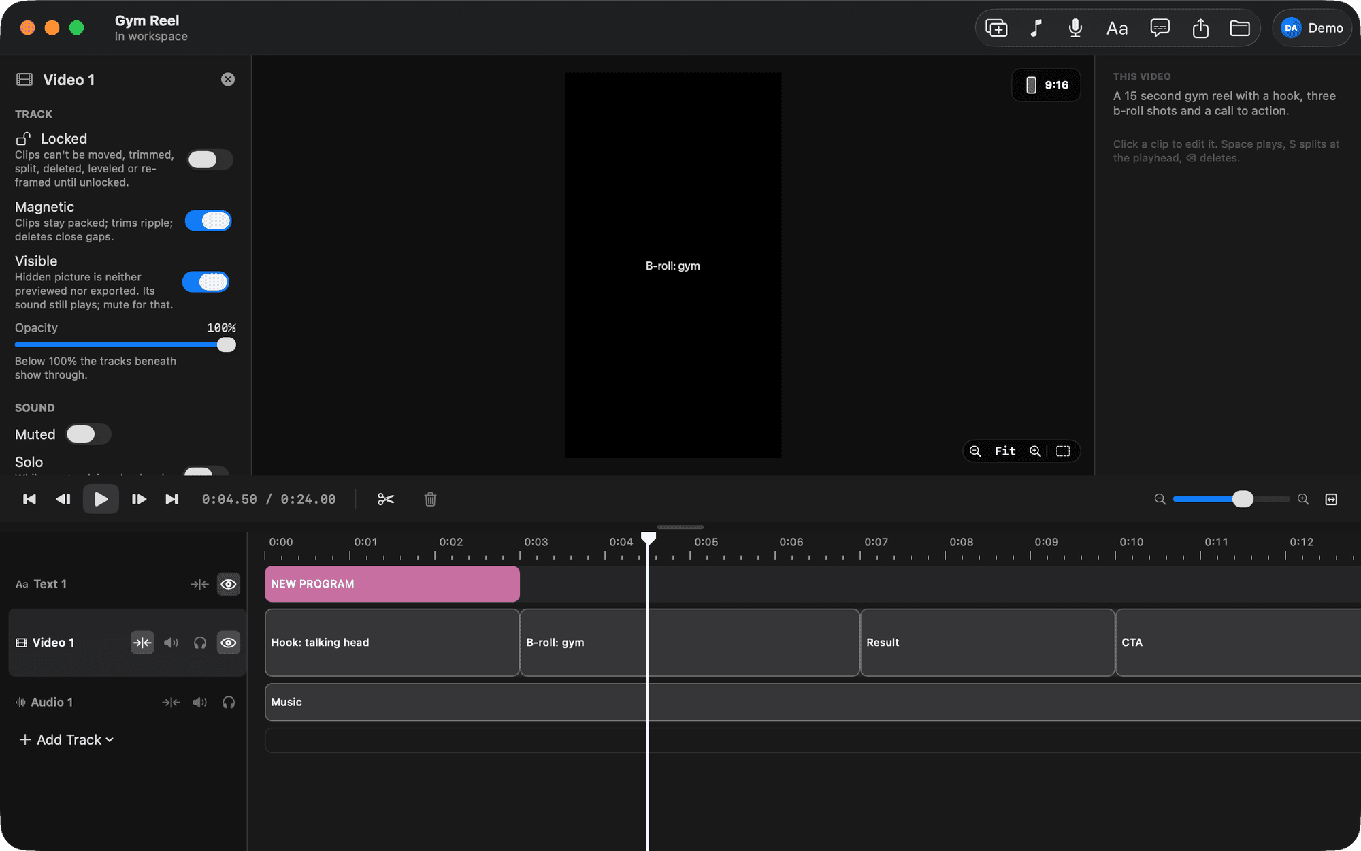Image resolution: width=1361 pixels, height=851 pixels.
Task: Zoom in the timeline magnifier
Action: coord(1303,499)
